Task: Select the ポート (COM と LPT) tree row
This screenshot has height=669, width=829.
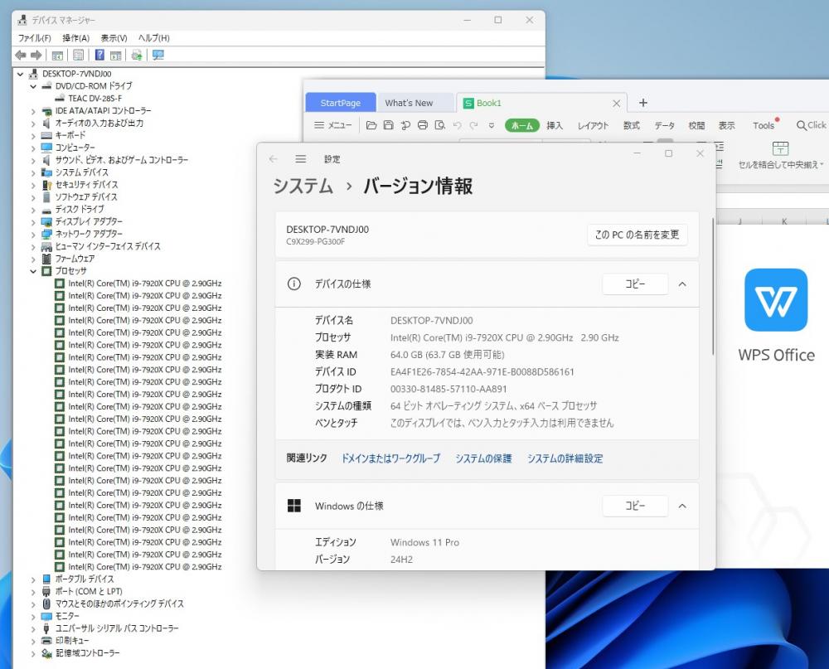Action: pyautogui.click(x=89, y=592)
